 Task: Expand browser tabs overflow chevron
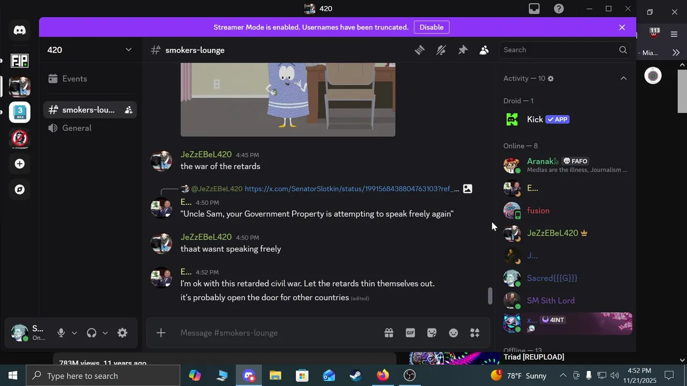click(676, 53)
